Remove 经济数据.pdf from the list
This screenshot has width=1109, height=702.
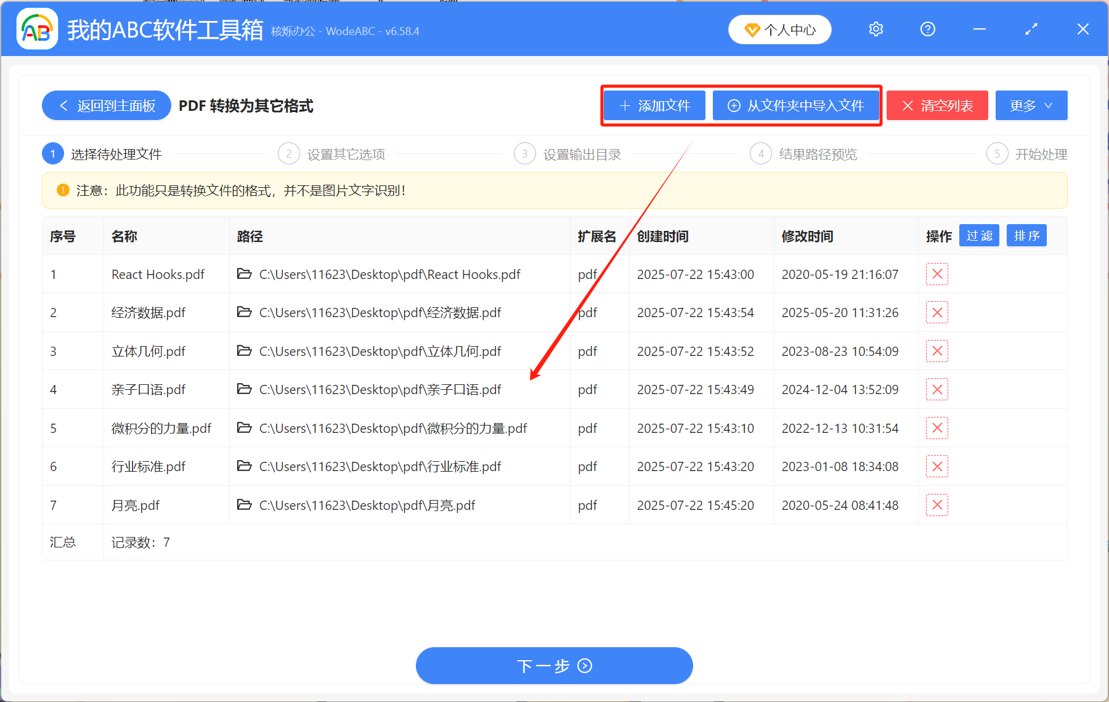pyautogui.click(x=937, y=312)
